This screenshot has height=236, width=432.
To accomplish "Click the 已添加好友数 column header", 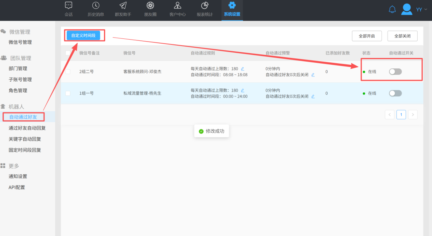I will pyautogui.click(x=338, y=53).
